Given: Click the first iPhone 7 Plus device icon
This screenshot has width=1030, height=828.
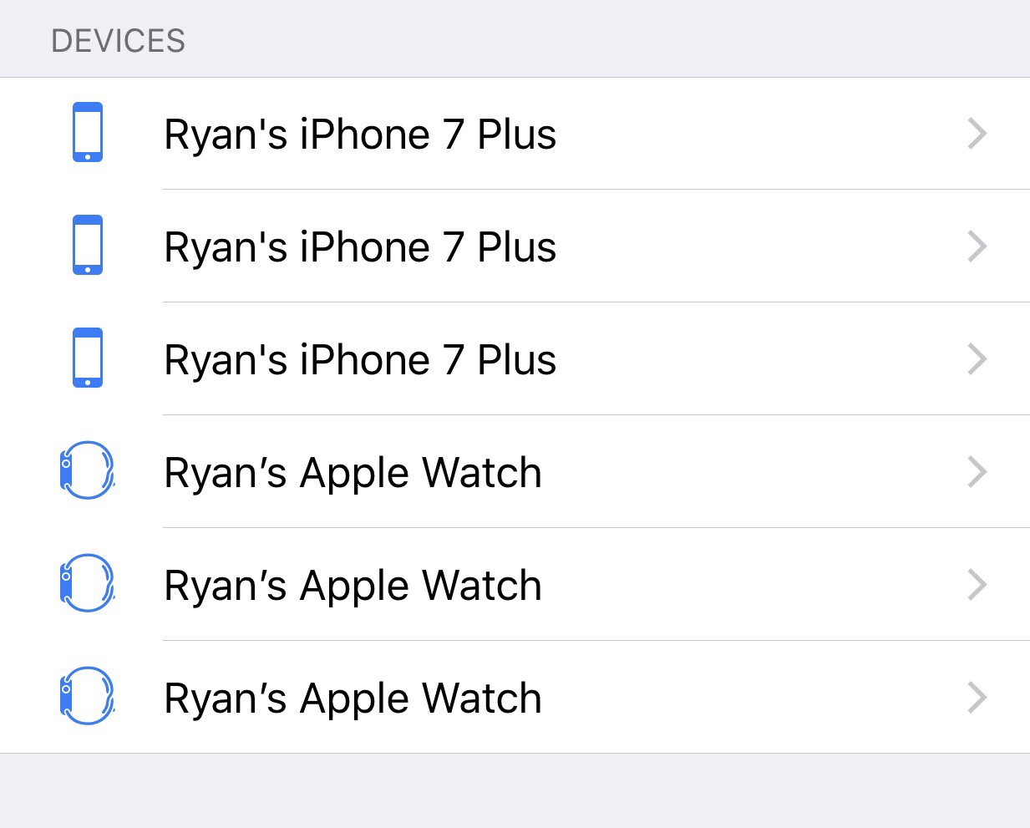Looking at the screenshot, I should click(x=88, y=133).
